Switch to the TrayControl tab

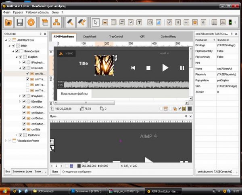(116, 37)
